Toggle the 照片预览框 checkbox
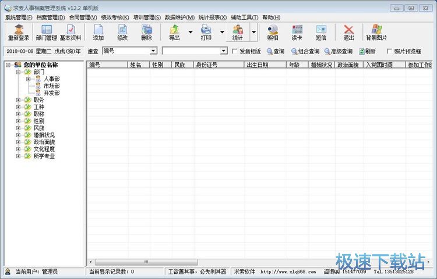The height and width of the screenshot is (279, 437). click(389, 51)
